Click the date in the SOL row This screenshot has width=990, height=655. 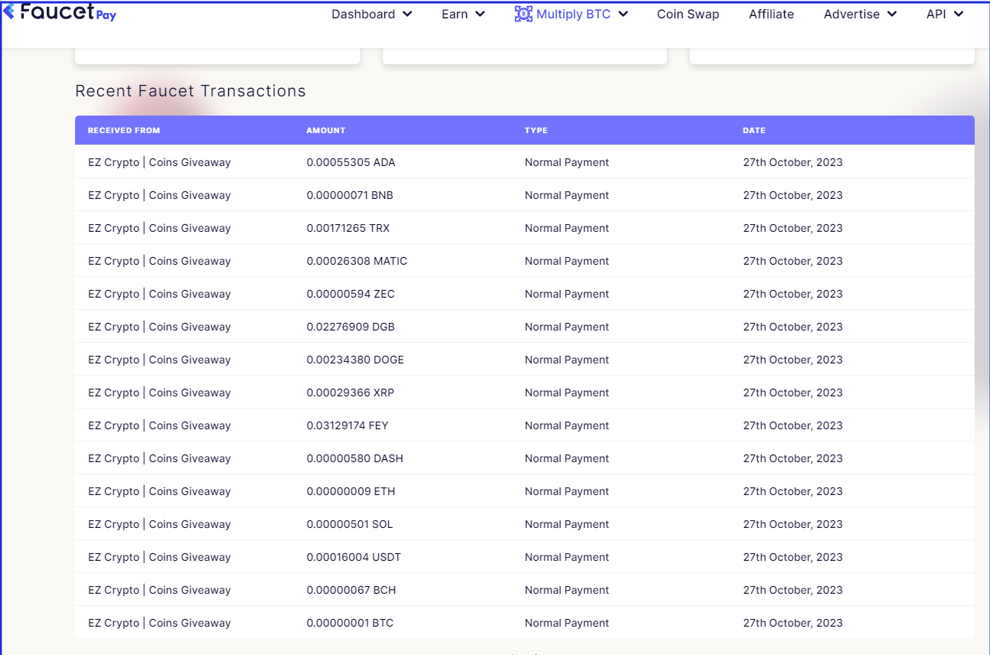(x=792, y=524)
